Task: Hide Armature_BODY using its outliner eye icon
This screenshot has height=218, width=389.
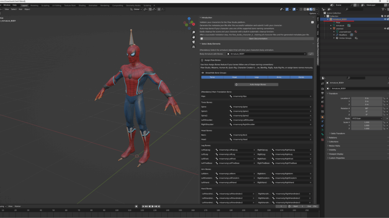Action: point(385,19)
